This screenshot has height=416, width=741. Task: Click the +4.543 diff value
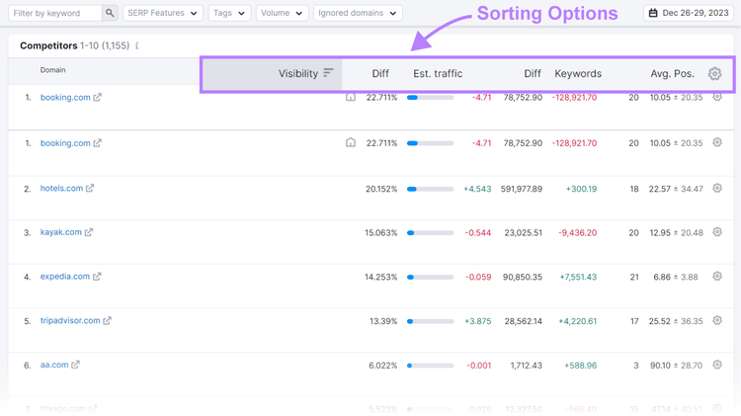477,189
